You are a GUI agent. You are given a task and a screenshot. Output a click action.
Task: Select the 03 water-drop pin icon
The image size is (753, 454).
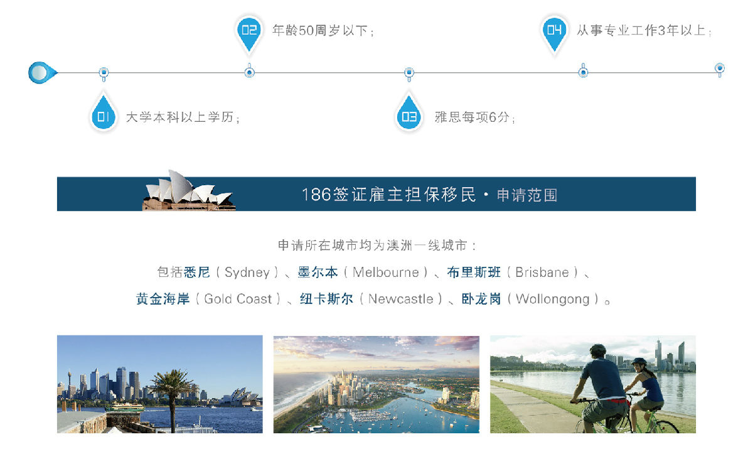pyautogui.click(x=409, y=113)
